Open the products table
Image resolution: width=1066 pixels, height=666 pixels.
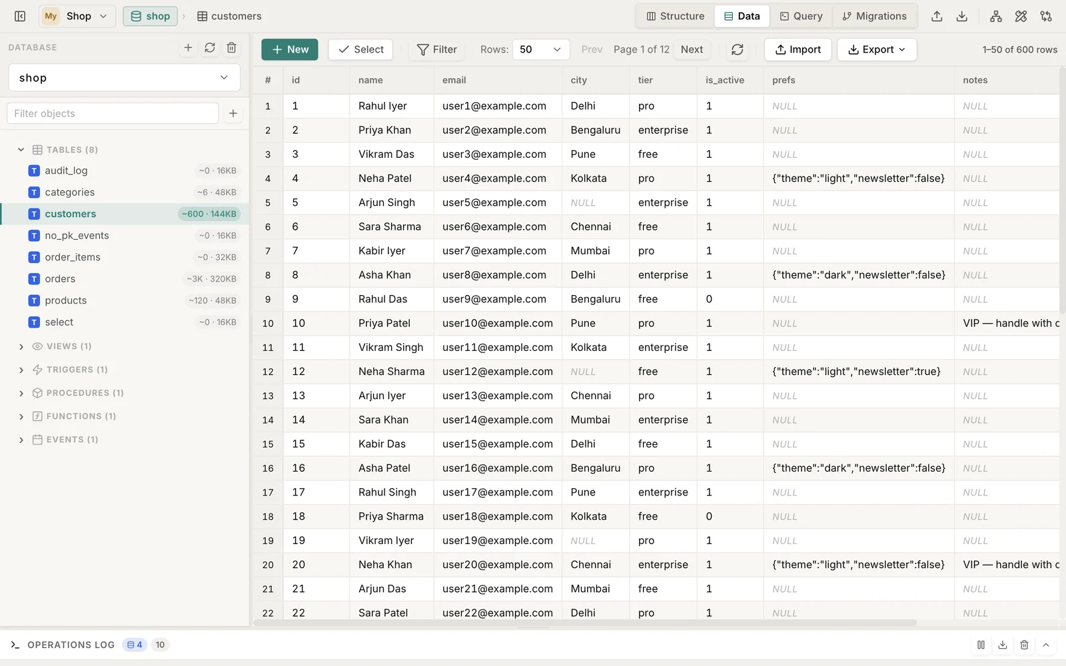coord(125,300)
